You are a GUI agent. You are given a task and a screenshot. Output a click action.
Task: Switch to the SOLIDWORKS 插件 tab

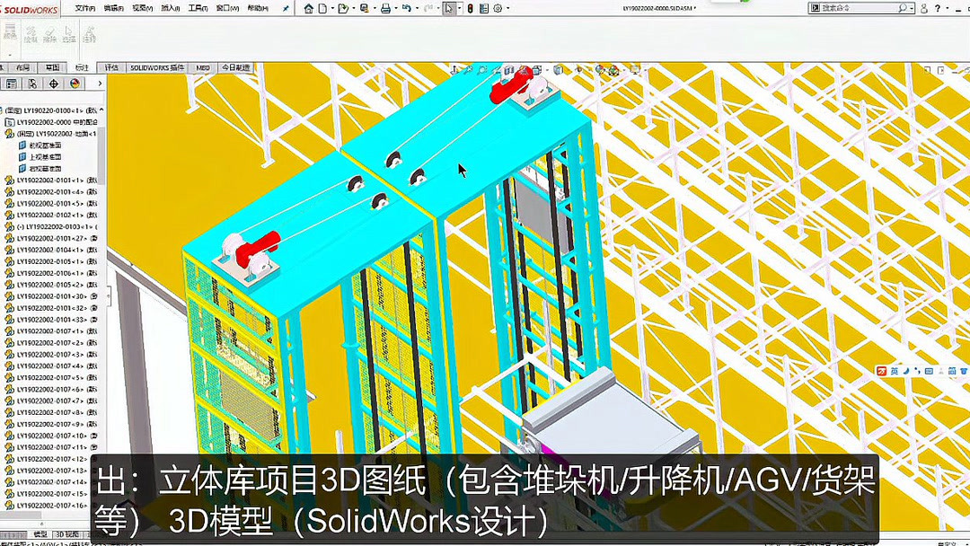click(160, 66)
